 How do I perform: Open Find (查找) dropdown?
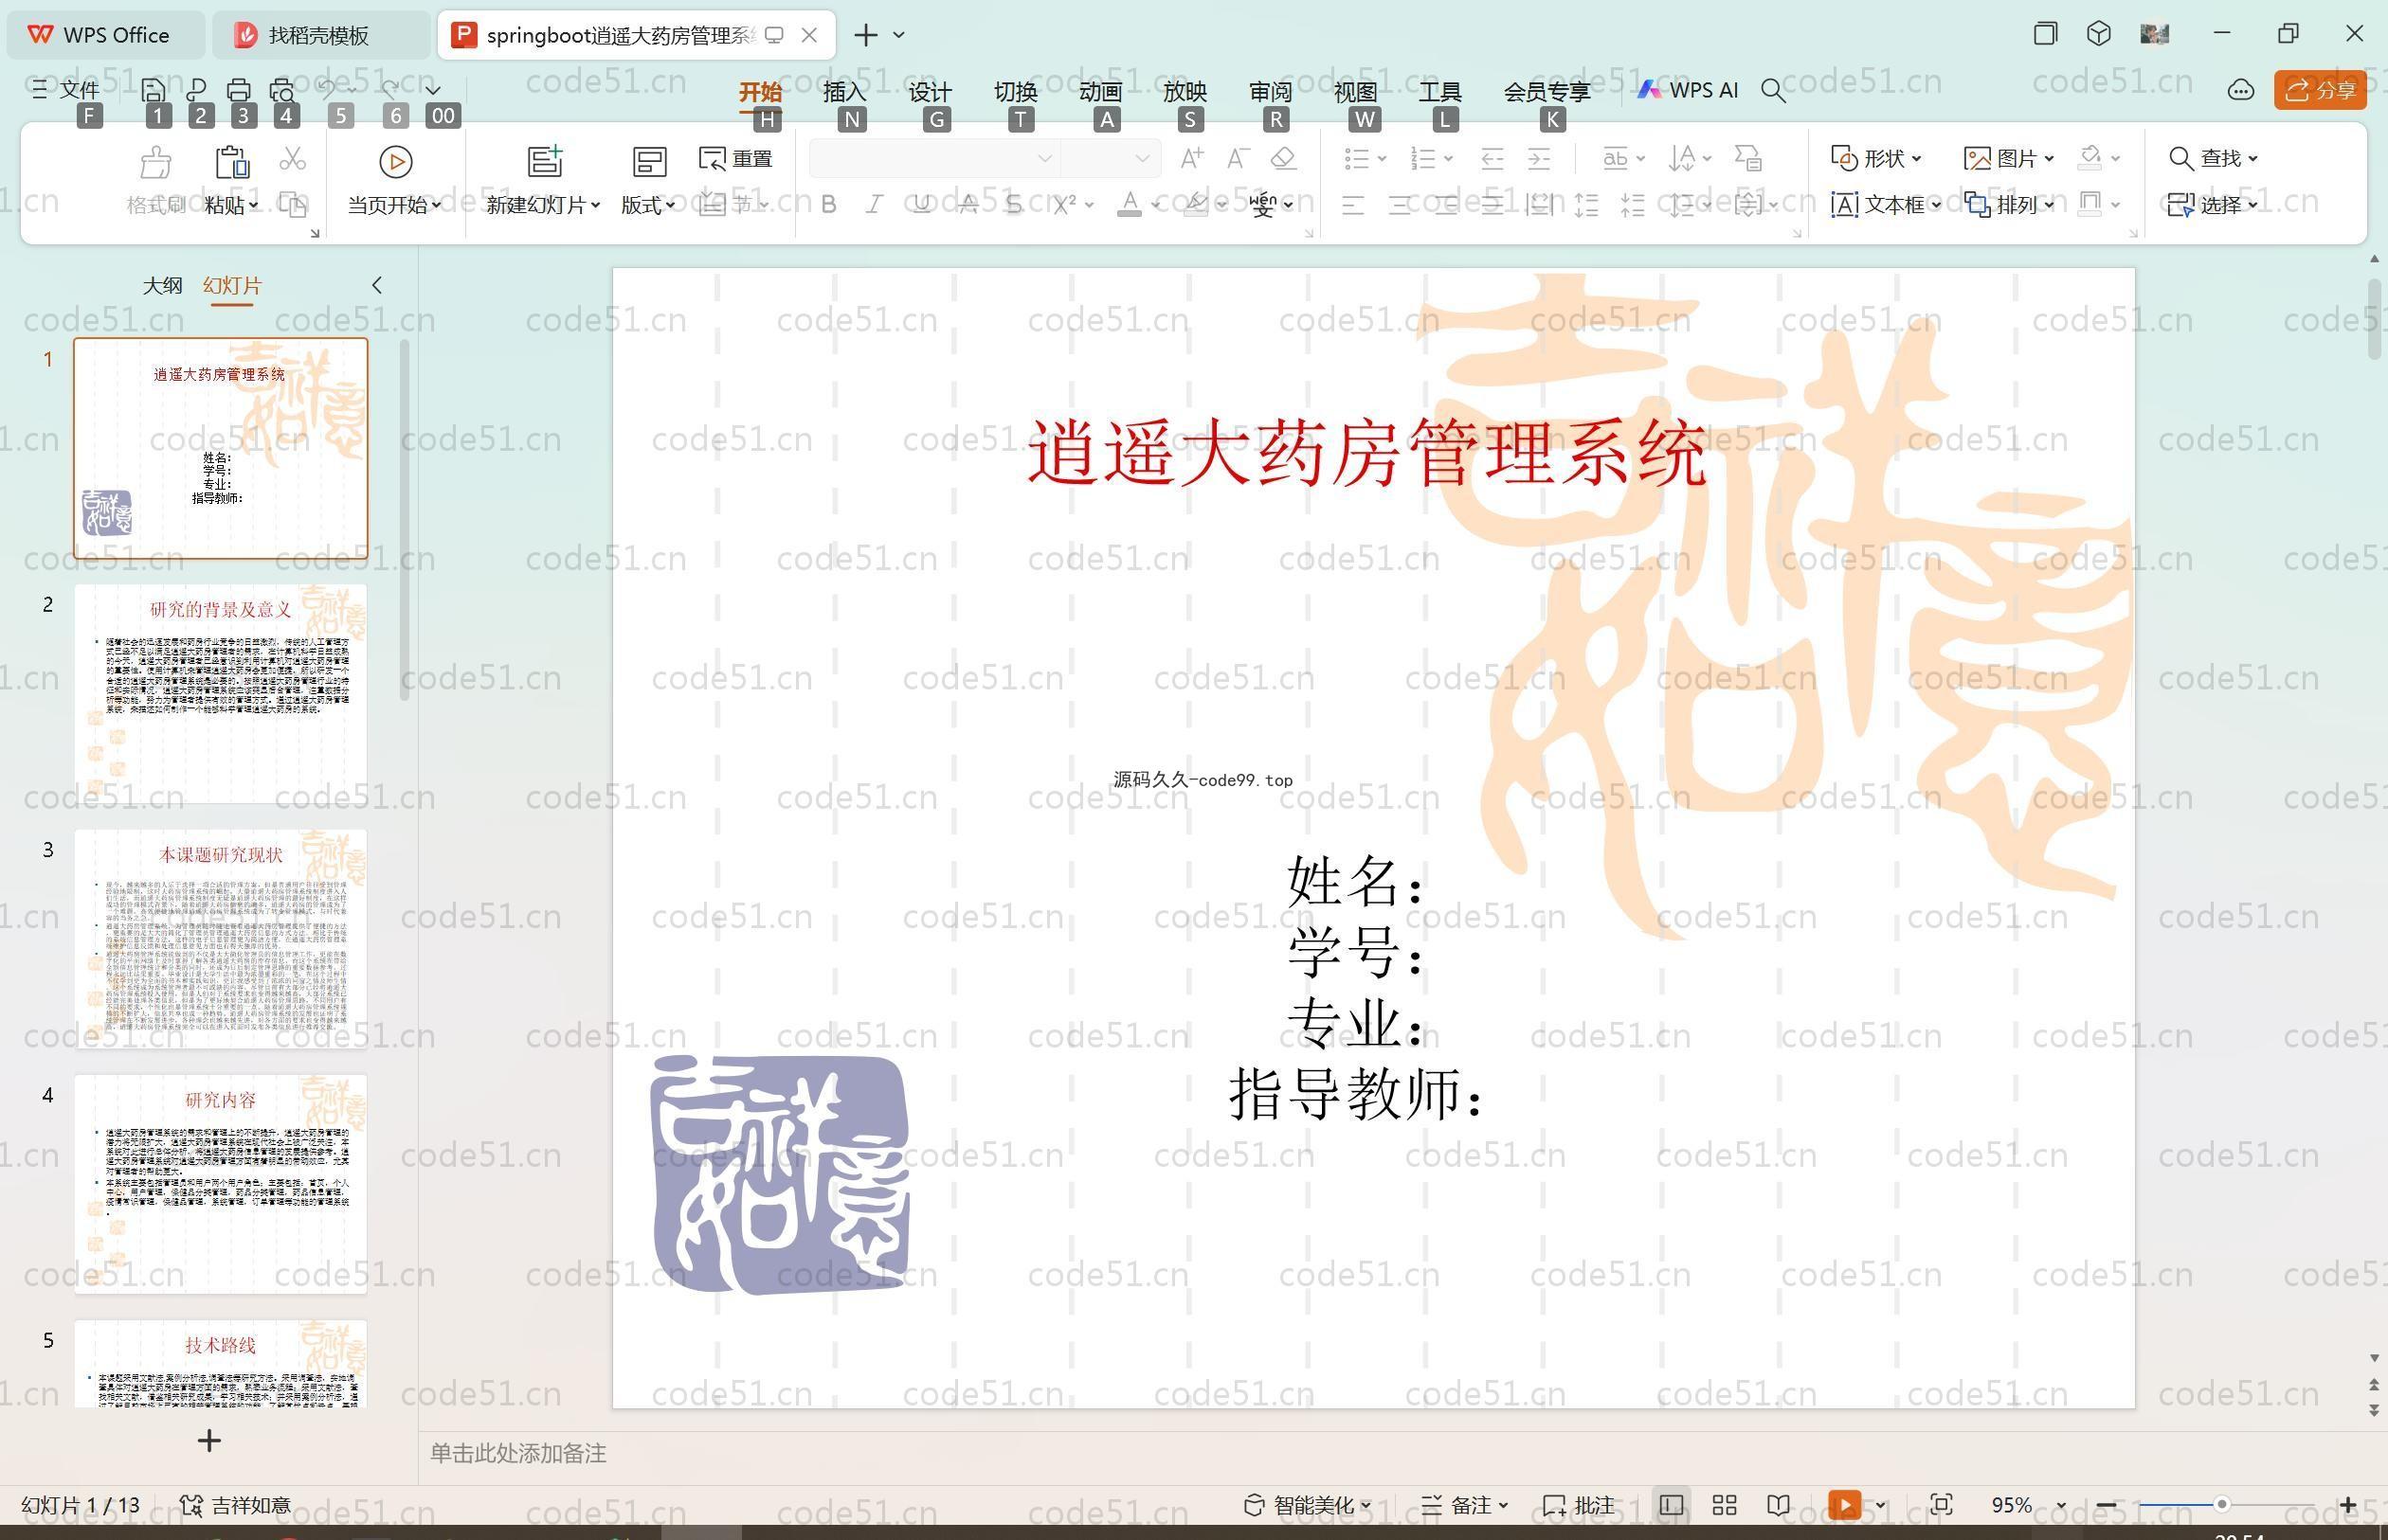(x=2213, y=158)
